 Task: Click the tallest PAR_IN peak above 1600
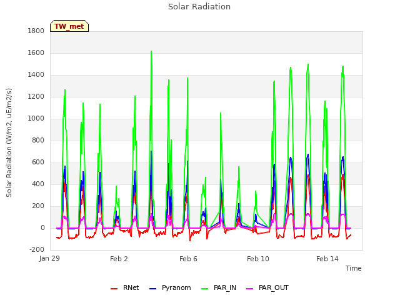click(x=151, y=51)
